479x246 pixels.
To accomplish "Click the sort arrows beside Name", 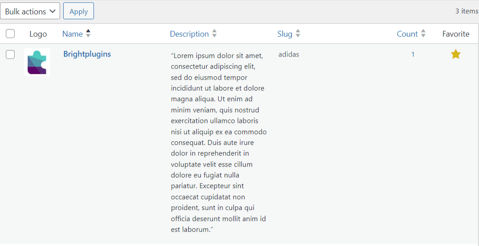I will (88, 33).
